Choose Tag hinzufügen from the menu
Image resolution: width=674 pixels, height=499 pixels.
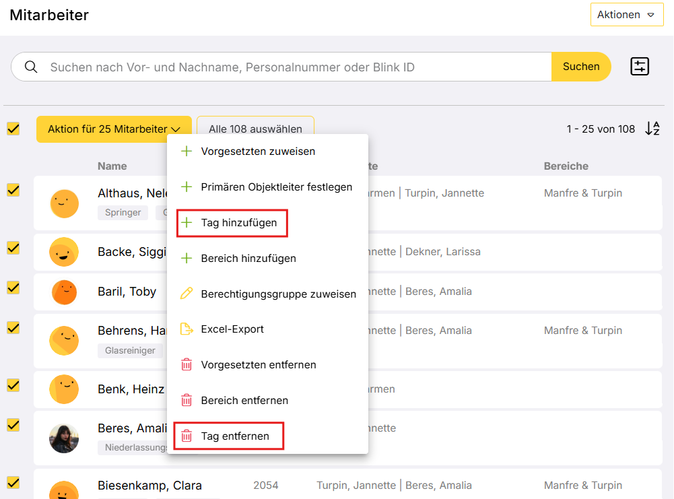pyautogui.click(x=238, y=223)
